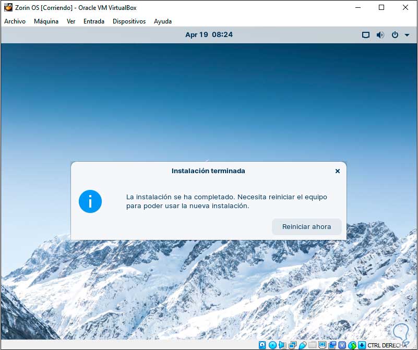Close the Instalación terminada dialog
Screen dimensions: 418x350
(x=338, y=171)
